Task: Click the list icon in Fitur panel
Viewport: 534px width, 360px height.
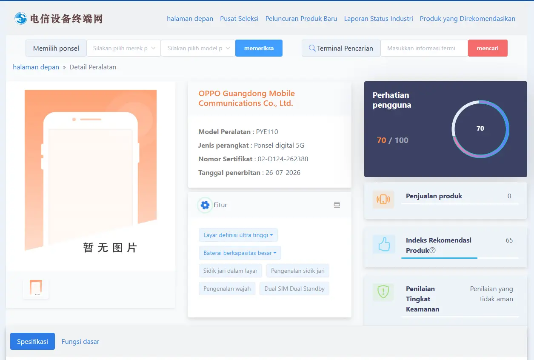Action: (337, 205)
